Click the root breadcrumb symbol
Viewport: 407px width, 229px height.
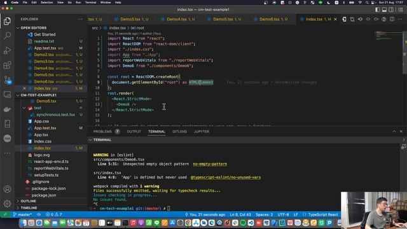click(x=137, y=28)
